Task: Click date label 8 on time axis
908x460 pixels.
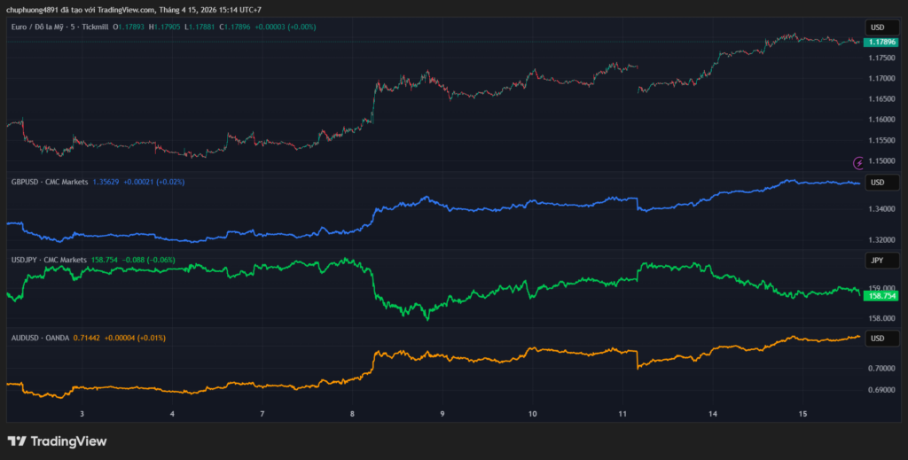Action: point(353,413)
